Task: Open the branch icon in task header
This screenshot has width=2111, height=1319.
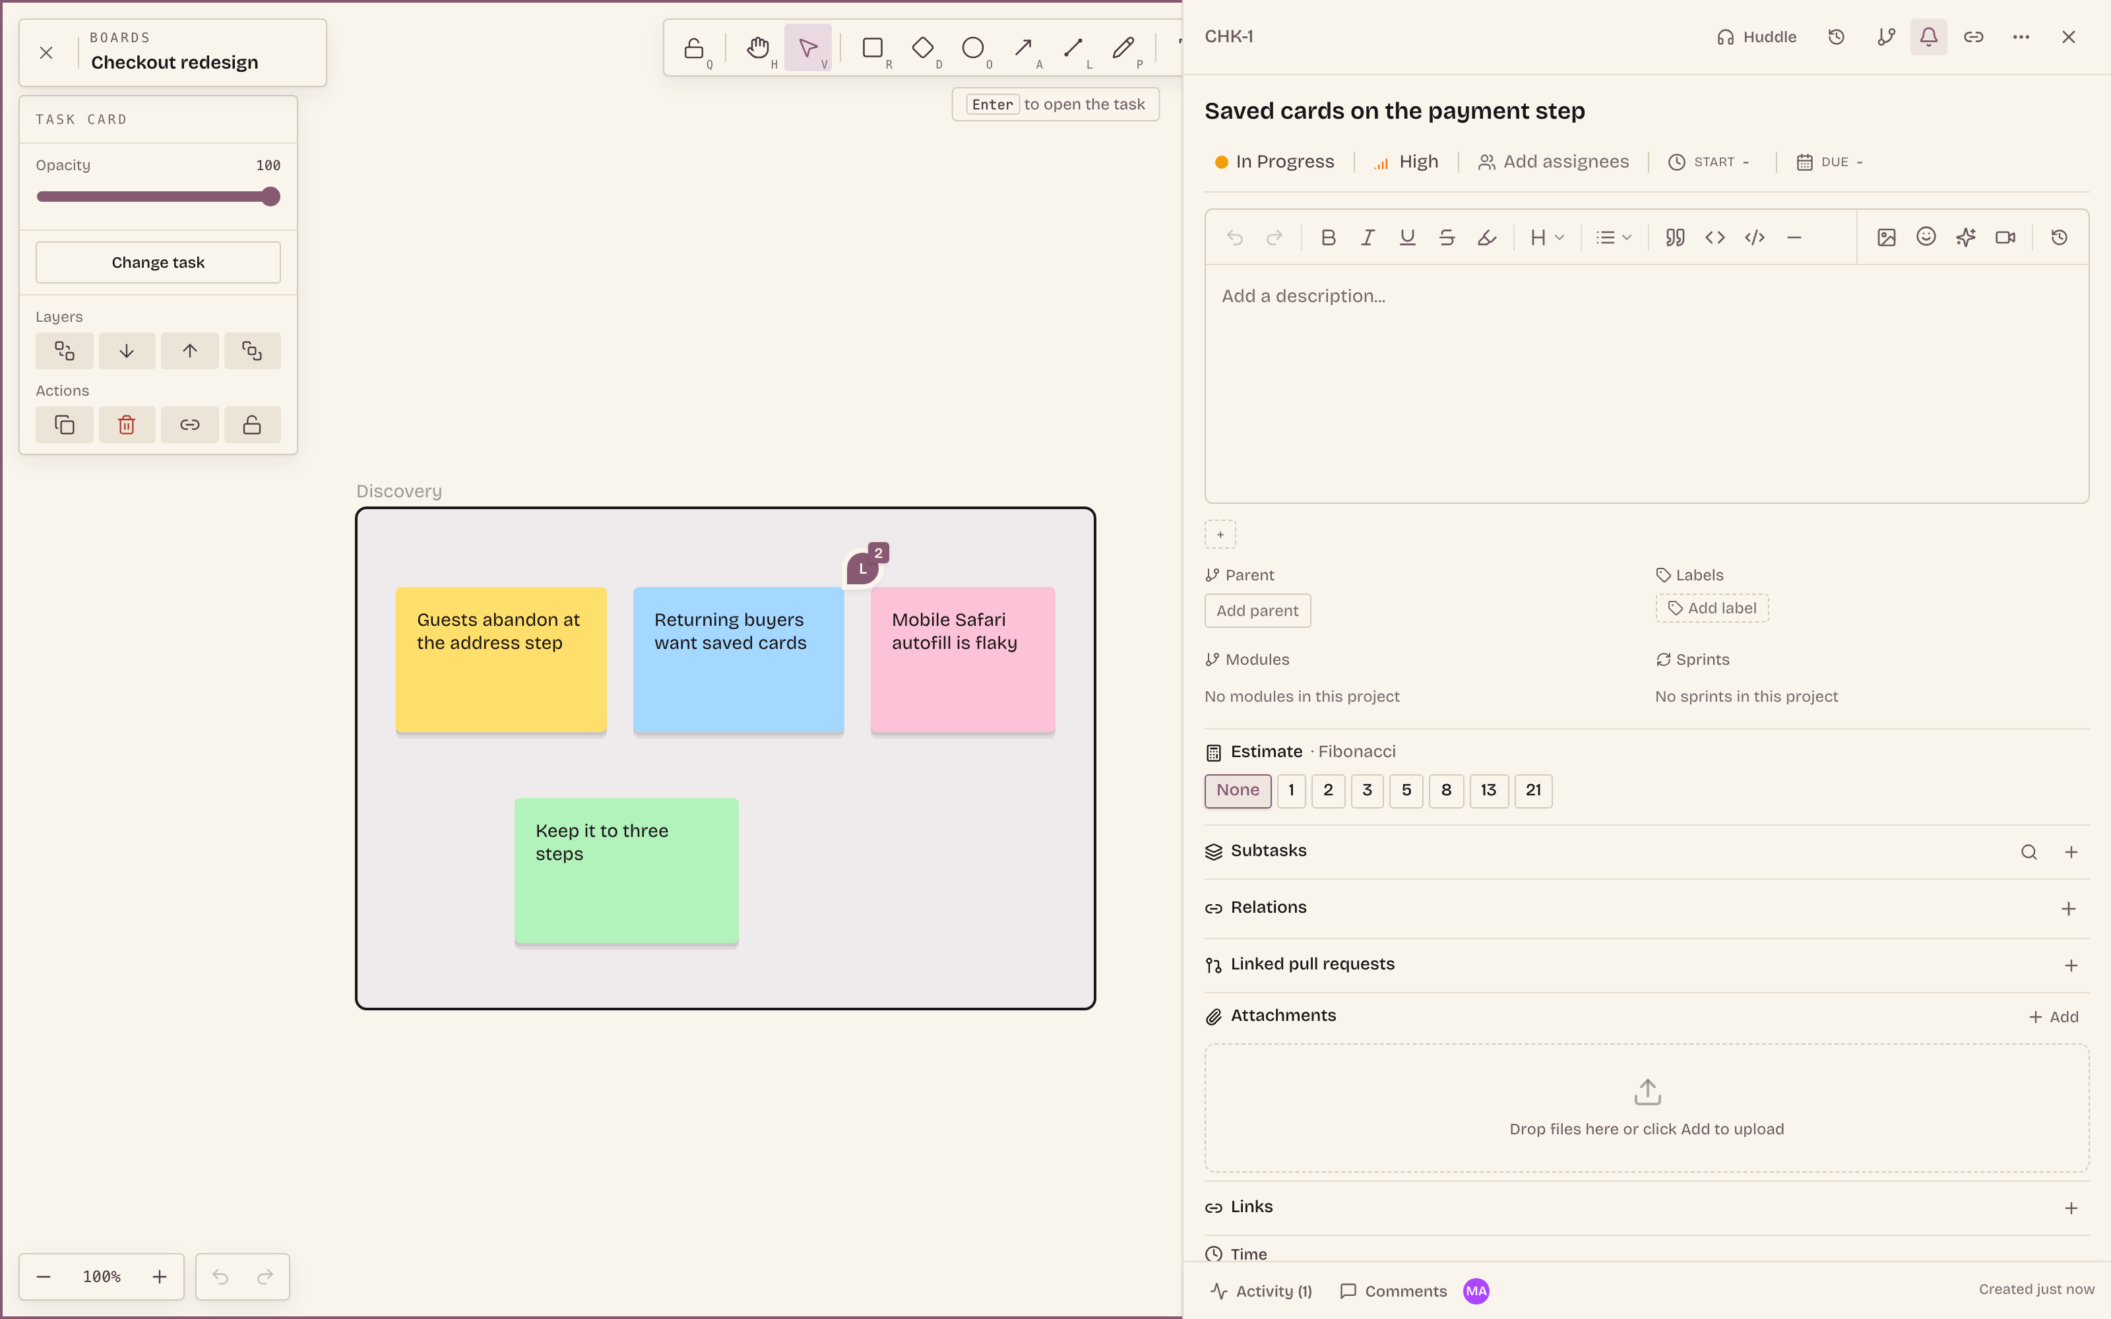Action: point(1886,37)
